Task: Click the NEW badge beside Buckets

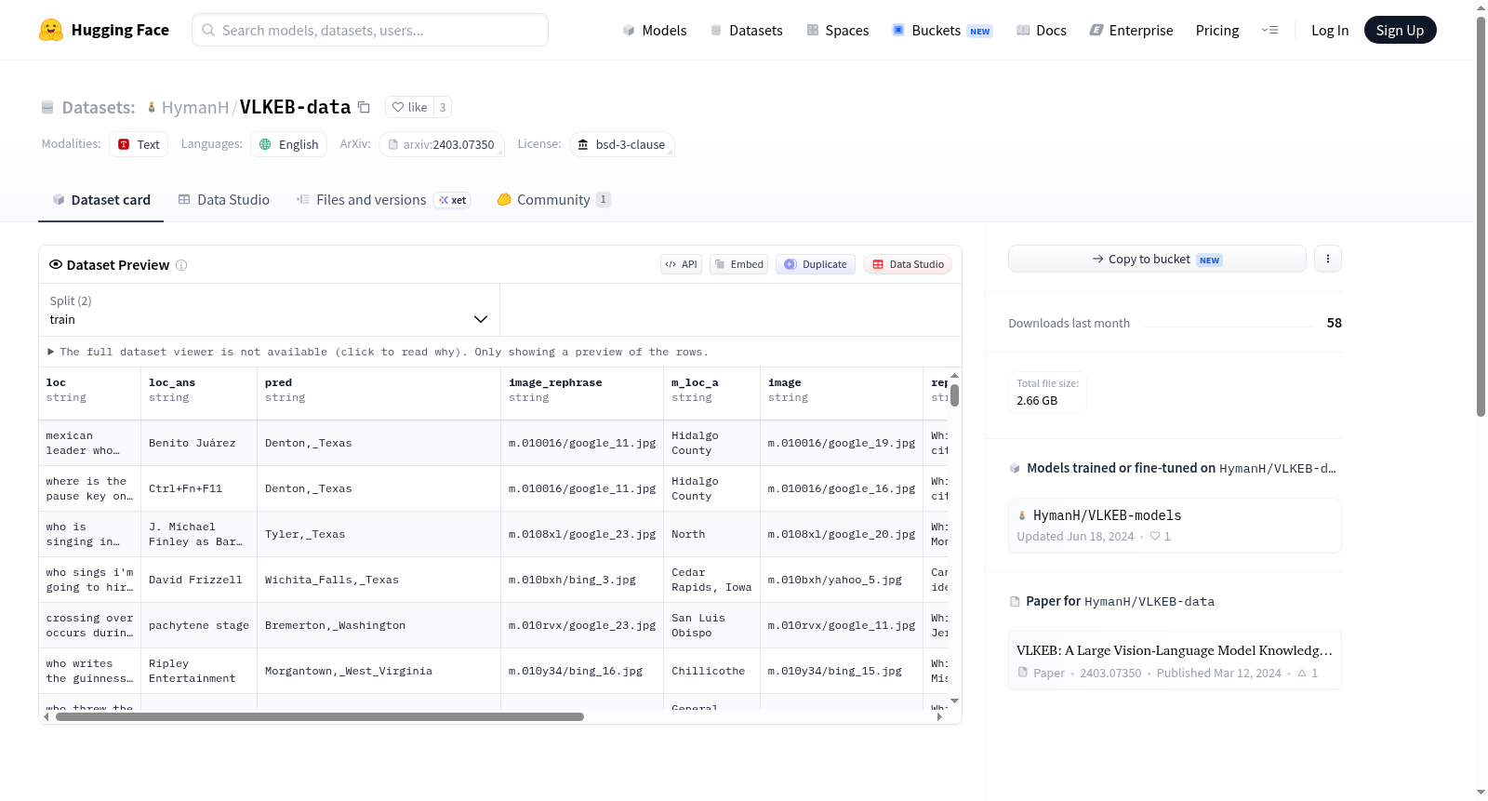Action: pos(980,31)
